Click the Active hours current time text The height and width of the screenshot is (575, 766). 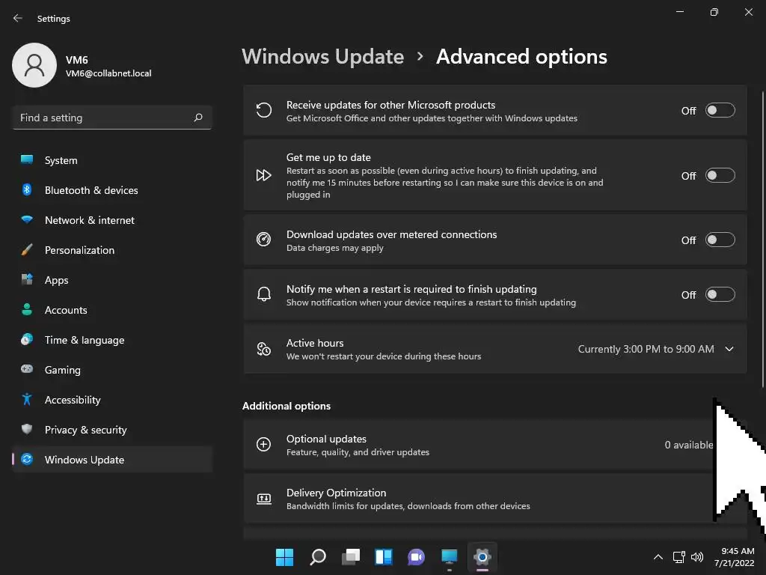(x=646, y=349)
